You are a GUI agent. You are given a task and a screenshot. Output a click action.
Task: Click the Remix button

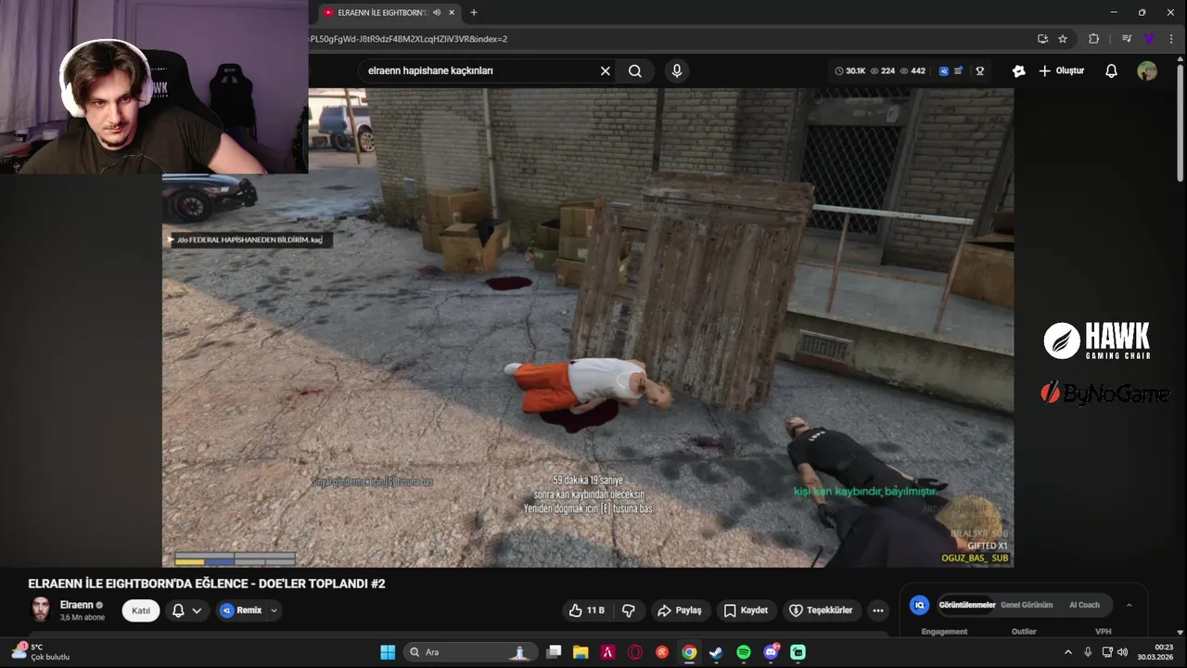point(241,610)
